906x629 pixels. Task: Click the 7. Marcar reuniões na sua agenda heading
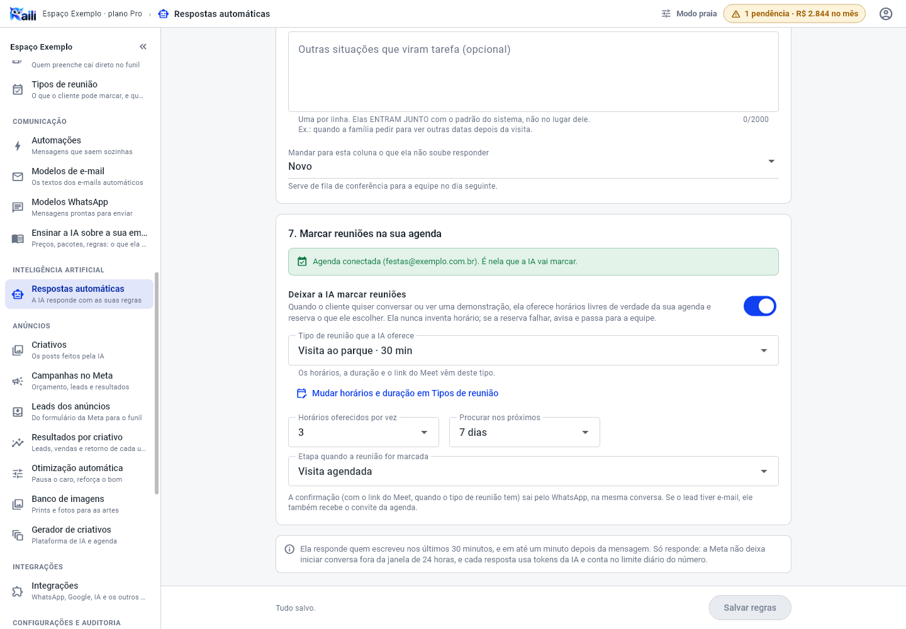[x=365, y=233]
